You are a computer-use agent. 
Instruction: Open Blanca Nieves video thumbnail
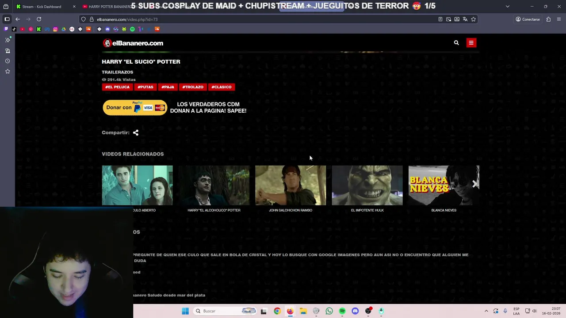click(444, 185)
